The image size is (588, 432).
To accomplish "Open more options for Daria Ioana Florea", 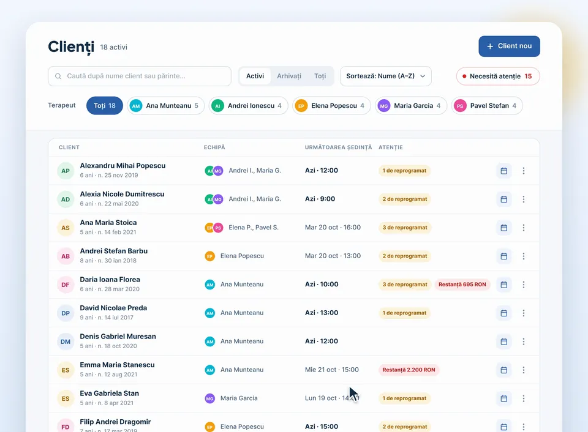I will pyautogui.click(x=524, y=285).
